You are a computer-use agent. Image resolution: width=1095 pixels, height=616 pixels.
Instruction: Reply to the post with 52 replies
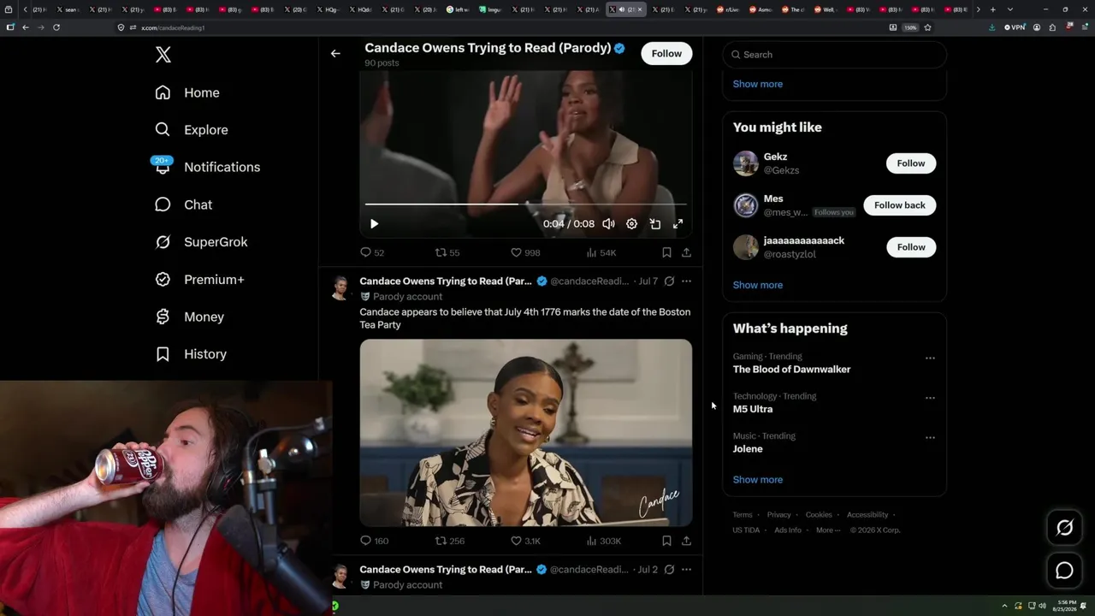click(372, 252)
